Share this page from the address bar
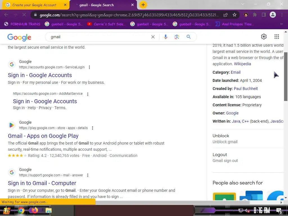 (x=226, y=15)
